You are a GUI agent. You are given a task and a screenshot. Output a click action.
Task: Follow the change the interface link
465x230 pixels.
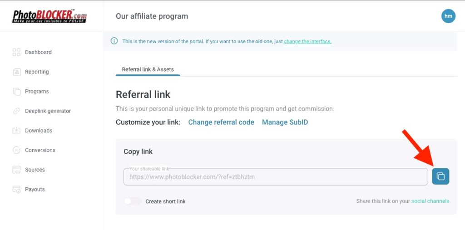tap(307, 41)
